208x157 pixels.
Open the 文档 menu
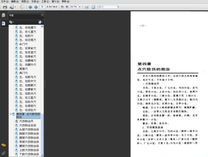(x=35, y=1)
